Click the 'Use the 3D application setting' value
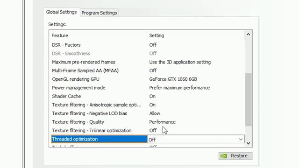The width and height of the screenshot is (299, 168). click(180, 62)
